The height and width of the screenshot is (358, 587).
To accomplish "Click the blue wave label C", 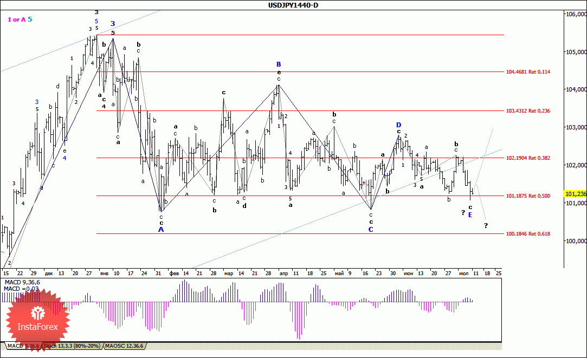I will [371, 229].
